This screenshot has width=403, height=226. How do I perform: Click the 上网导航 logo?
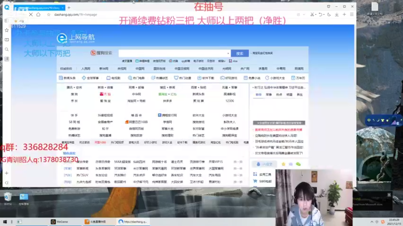click(76, 39)
